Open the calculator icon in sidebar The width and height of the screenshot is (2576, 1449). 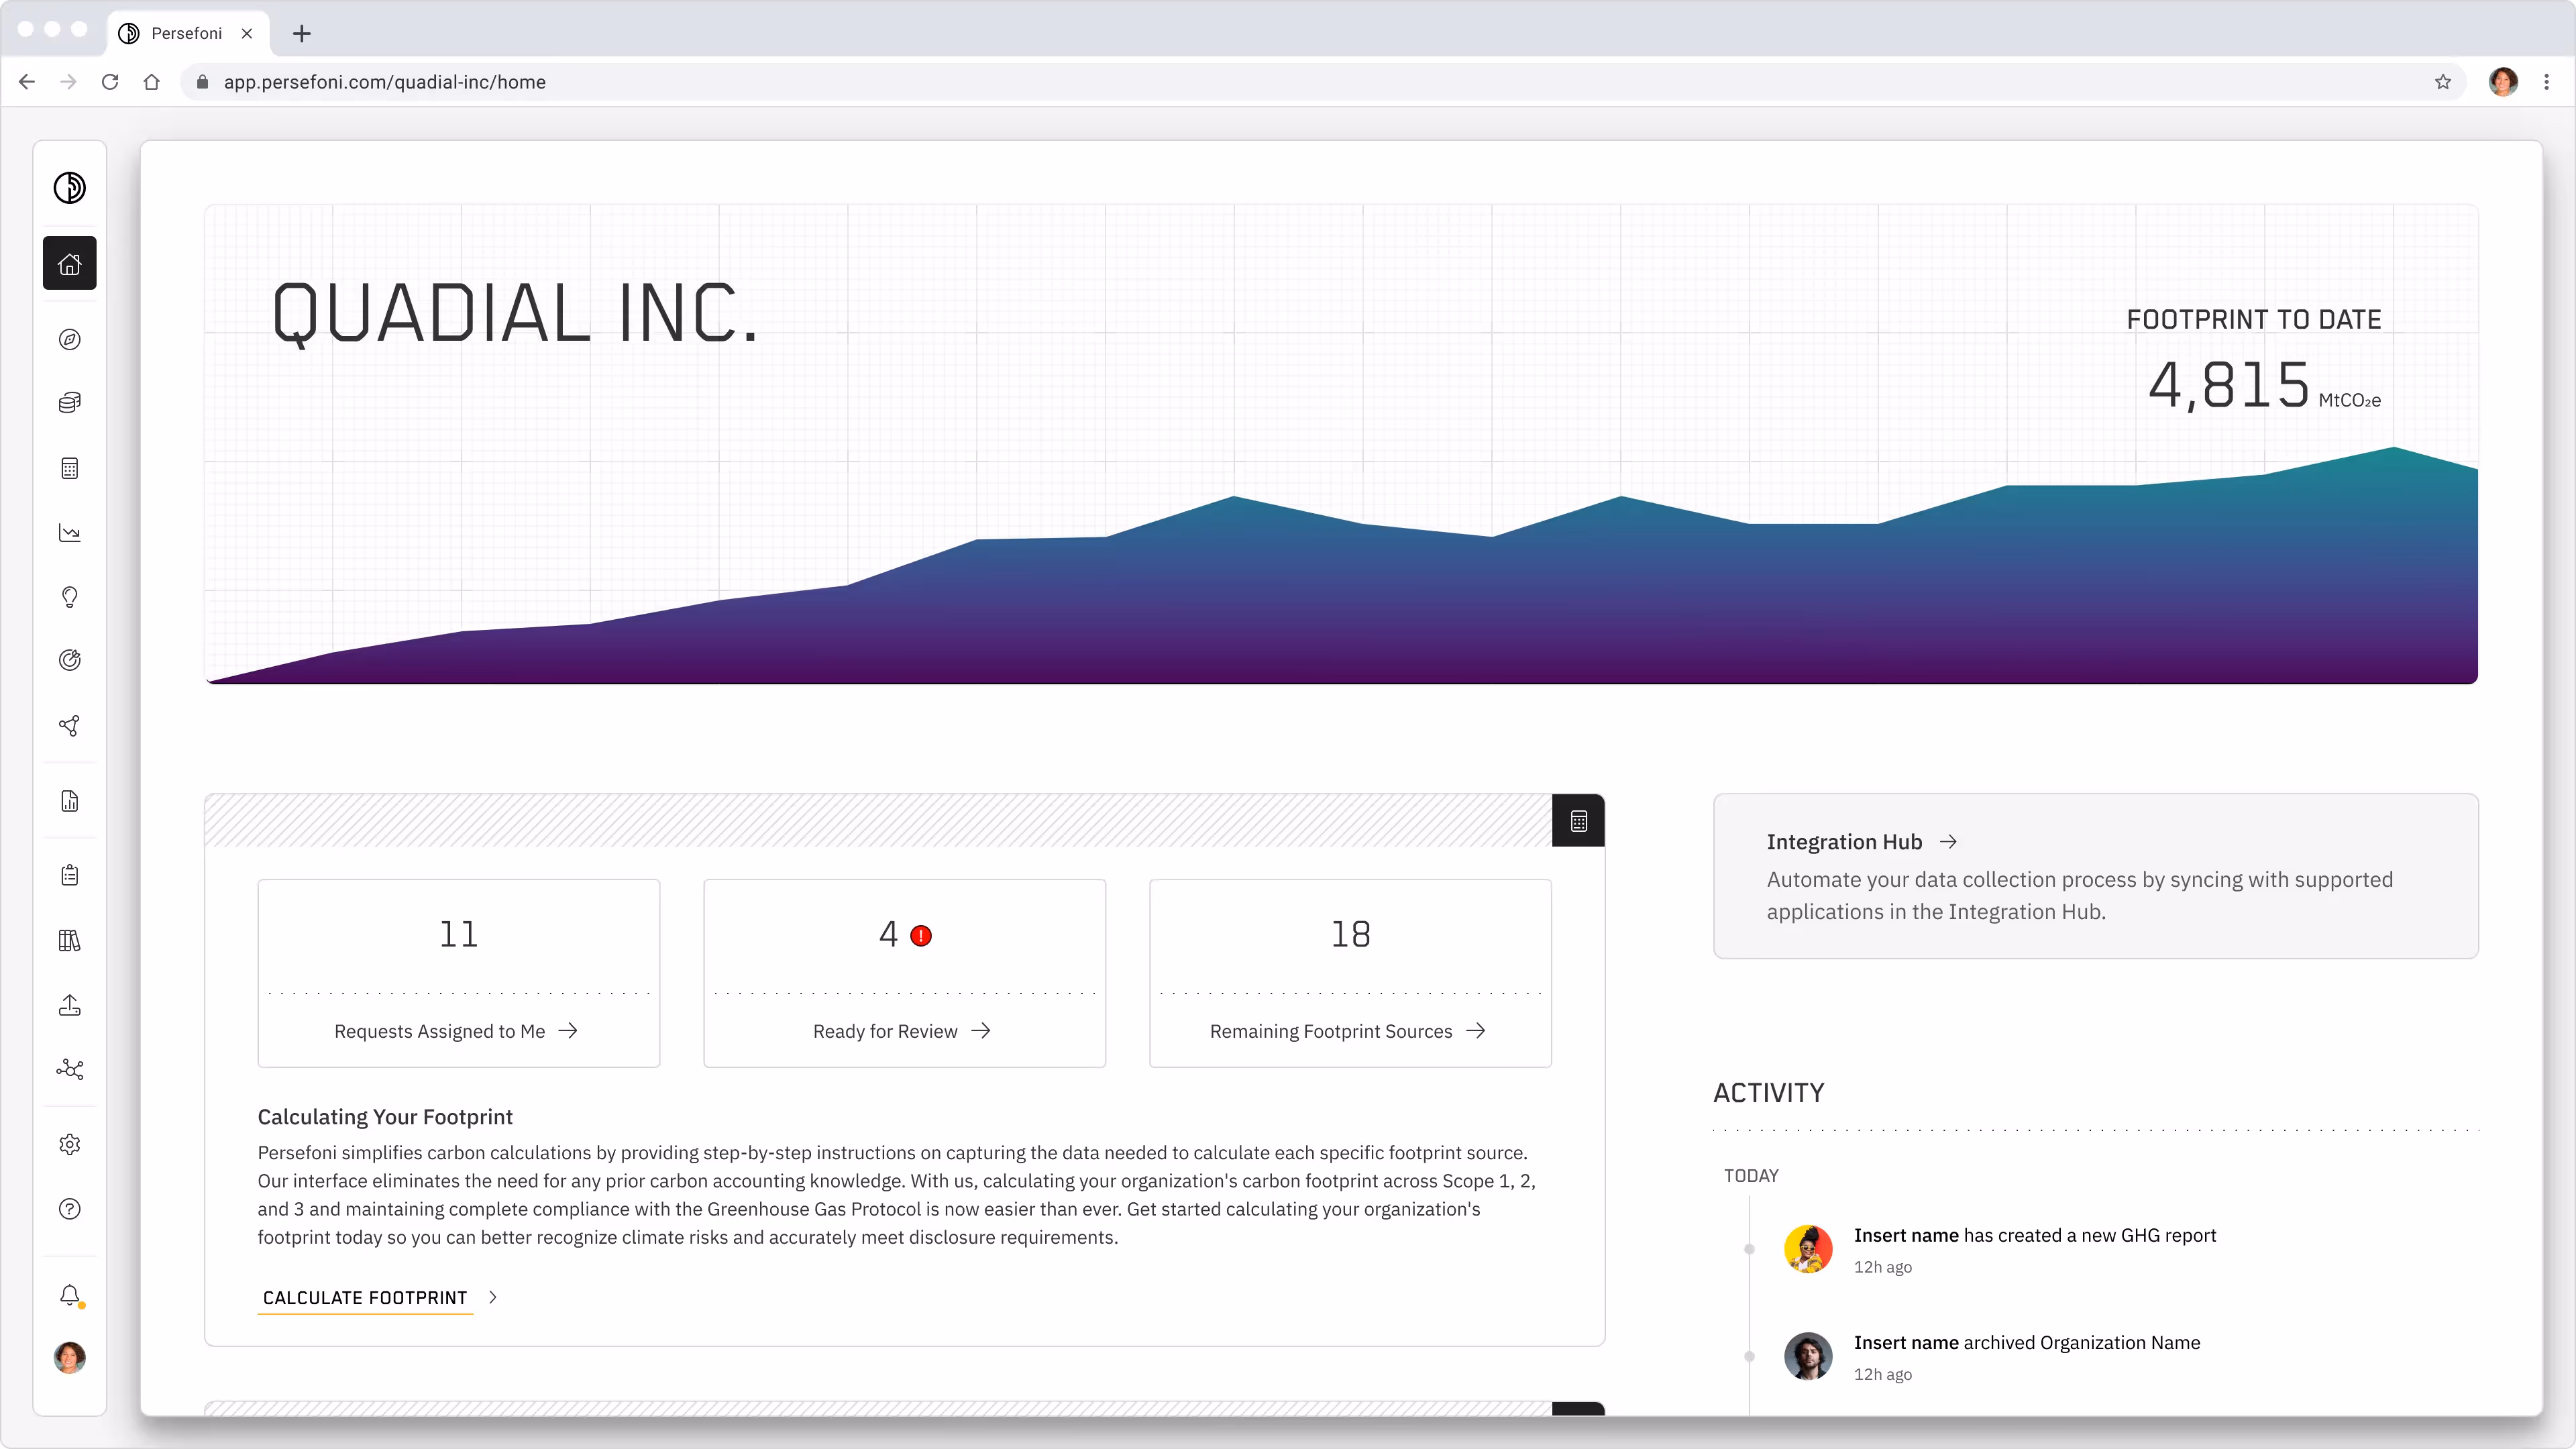pyautogui.click(x=69, y=469)
